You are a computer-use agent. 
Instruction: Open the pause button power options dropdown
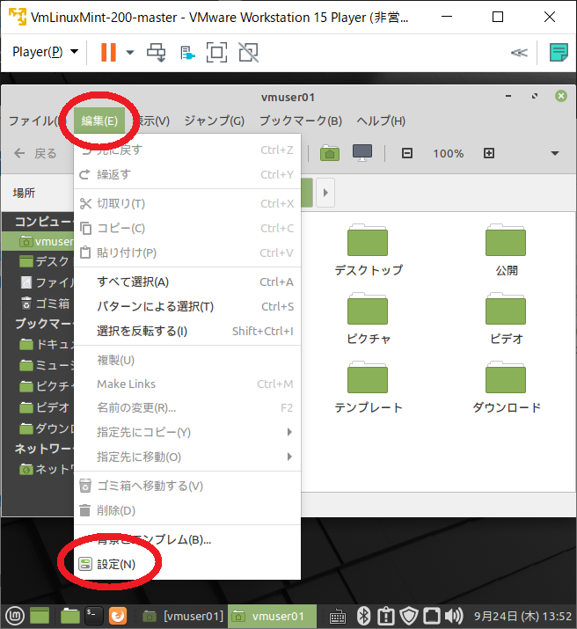pyautogui.click(x=130, y=52)
